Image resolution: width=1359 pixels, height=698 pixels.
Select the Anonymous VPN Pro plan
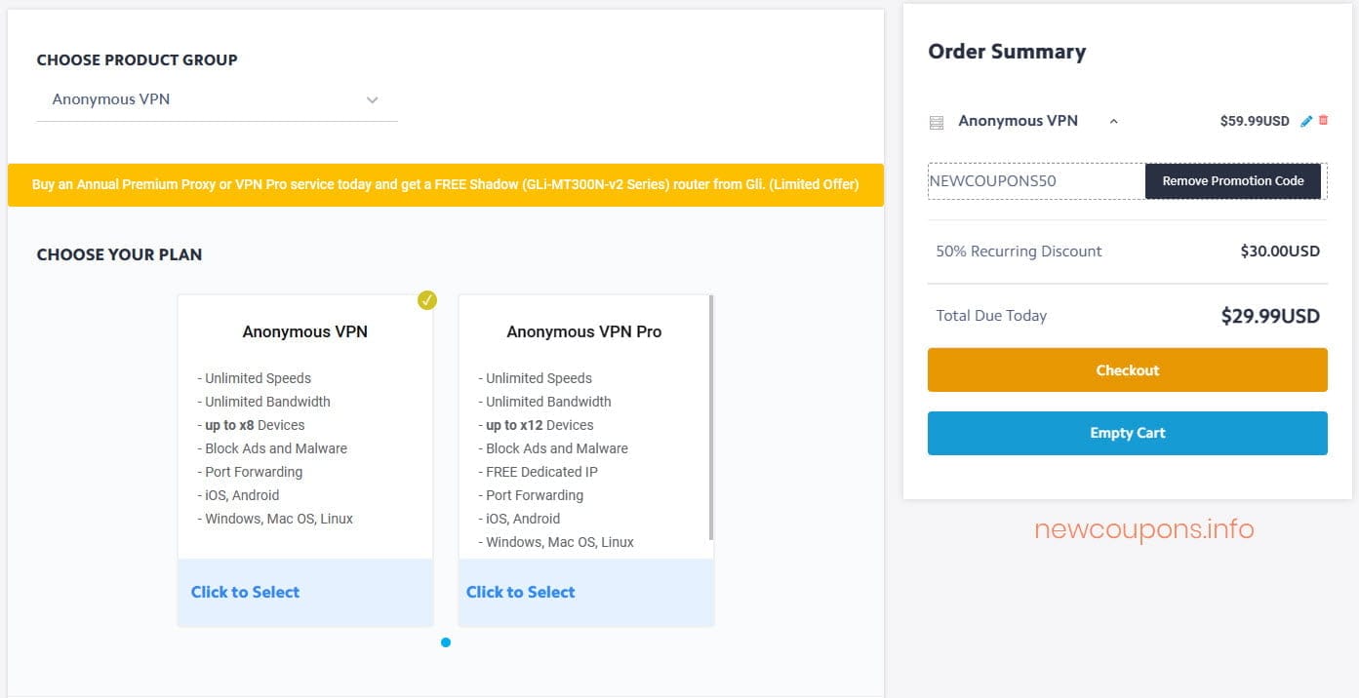coord(520,592)
